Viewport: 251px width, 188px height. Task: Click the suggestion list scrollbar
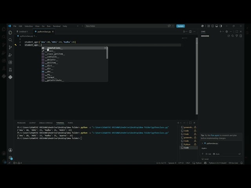pyautogui.click(x=107, y=53)
